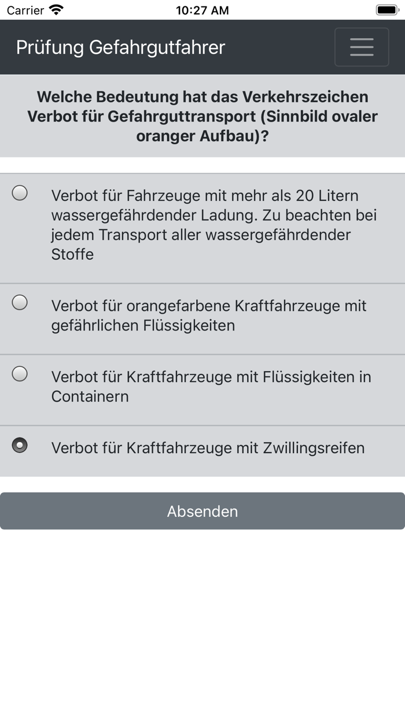Click the selected radio button indicator
This screenshot has width=405, height=720.
click(20, 446)
